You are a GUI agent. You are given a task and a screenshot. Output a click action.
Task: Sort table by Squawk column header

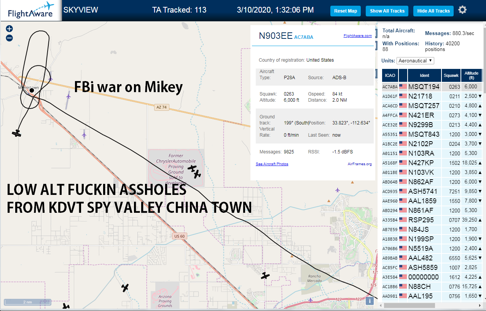point(451,75)
